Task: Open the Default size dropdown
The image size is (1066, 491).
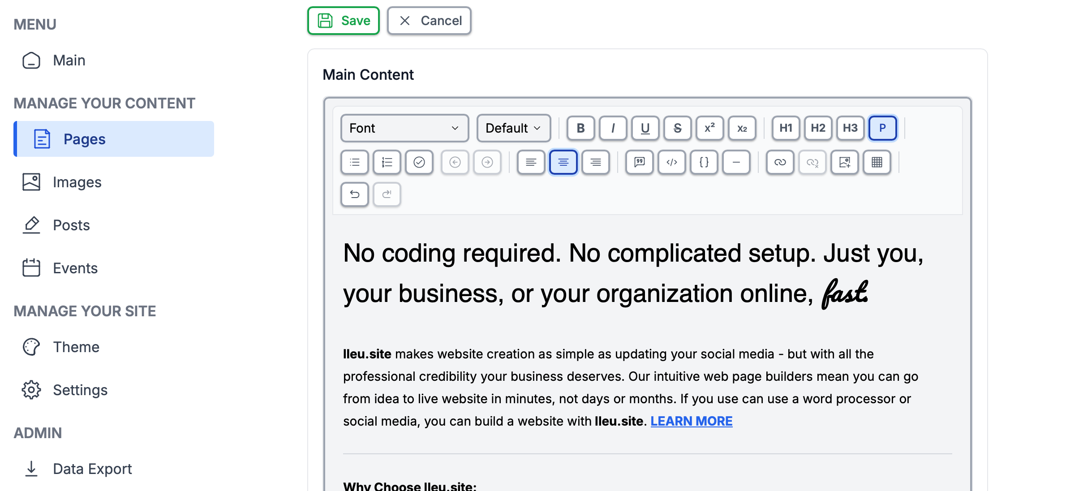Action: point(513,128)
